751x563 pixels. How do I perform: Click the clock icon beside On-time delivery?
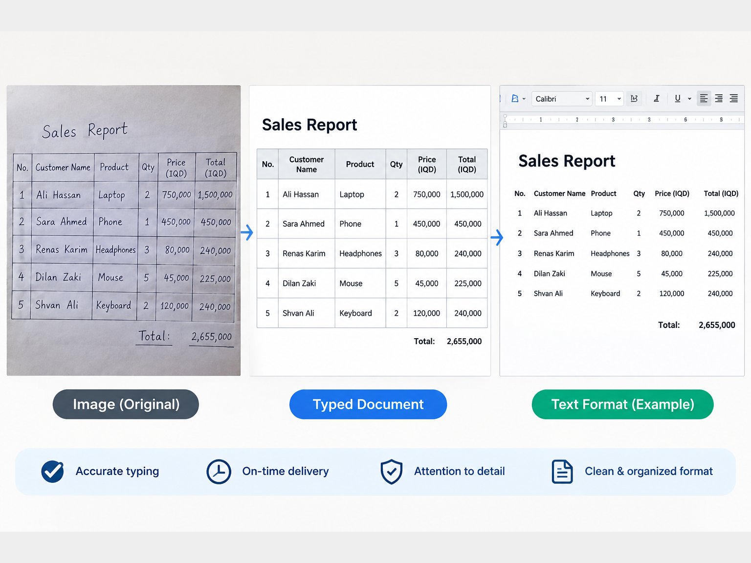(x=219, y=472)
